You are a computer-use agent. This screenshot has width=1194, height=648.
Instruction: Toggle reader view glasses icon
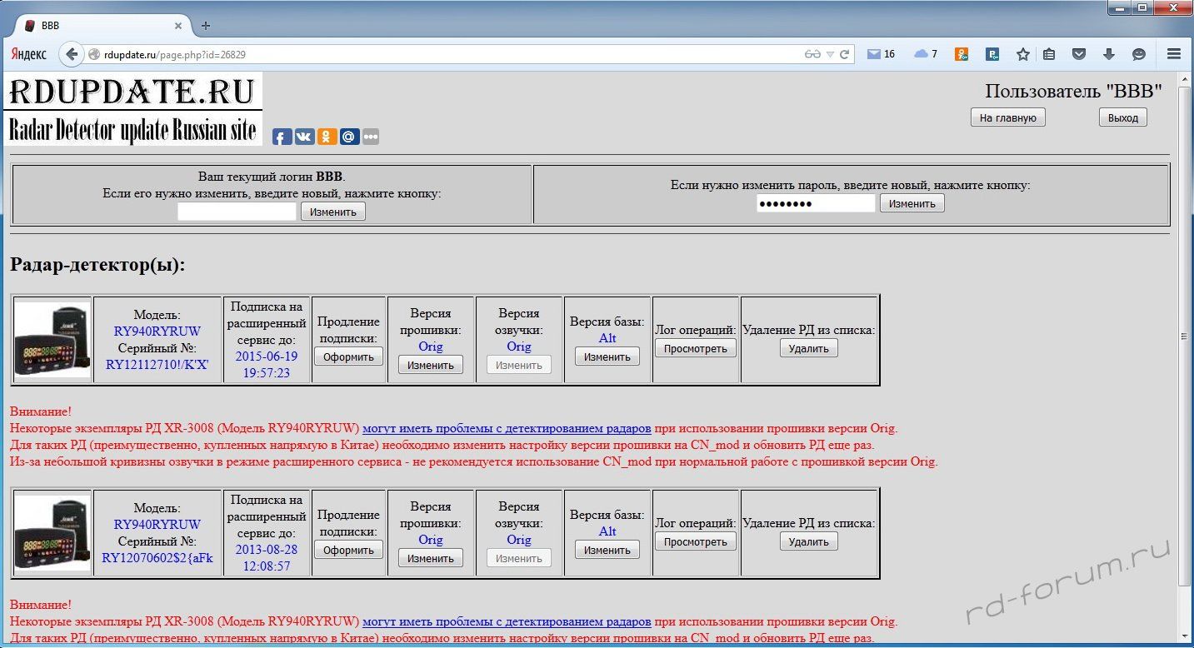[x=813, y=54]
